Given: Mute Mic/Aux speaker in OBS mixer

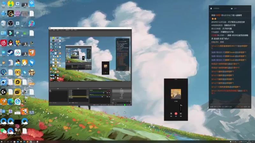Looking at the screenshot, I should pyautogui.click(x=107, y=97).
